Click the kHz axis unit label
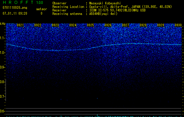 pos(3,24)
